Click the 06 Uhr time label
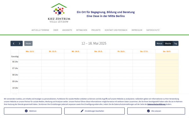Image resolution: width=189 pixels, height=118 pixels. point(15,62)
